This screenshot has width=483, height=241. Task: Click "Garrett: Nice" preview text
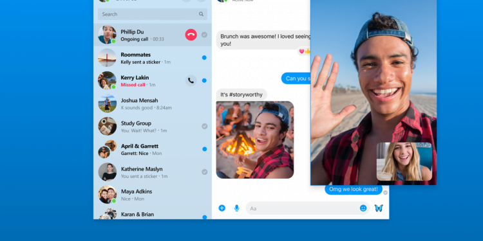135,154
